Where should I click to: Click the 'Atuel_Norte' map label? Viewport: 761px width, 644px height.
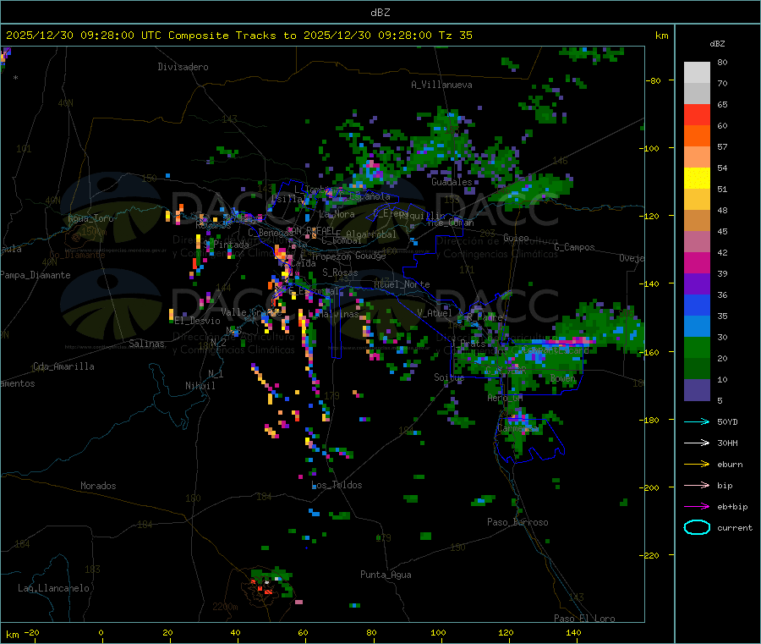[x=402, y=284]
